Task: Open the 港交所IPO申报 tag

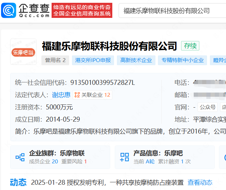Action: tap(93, 60)
